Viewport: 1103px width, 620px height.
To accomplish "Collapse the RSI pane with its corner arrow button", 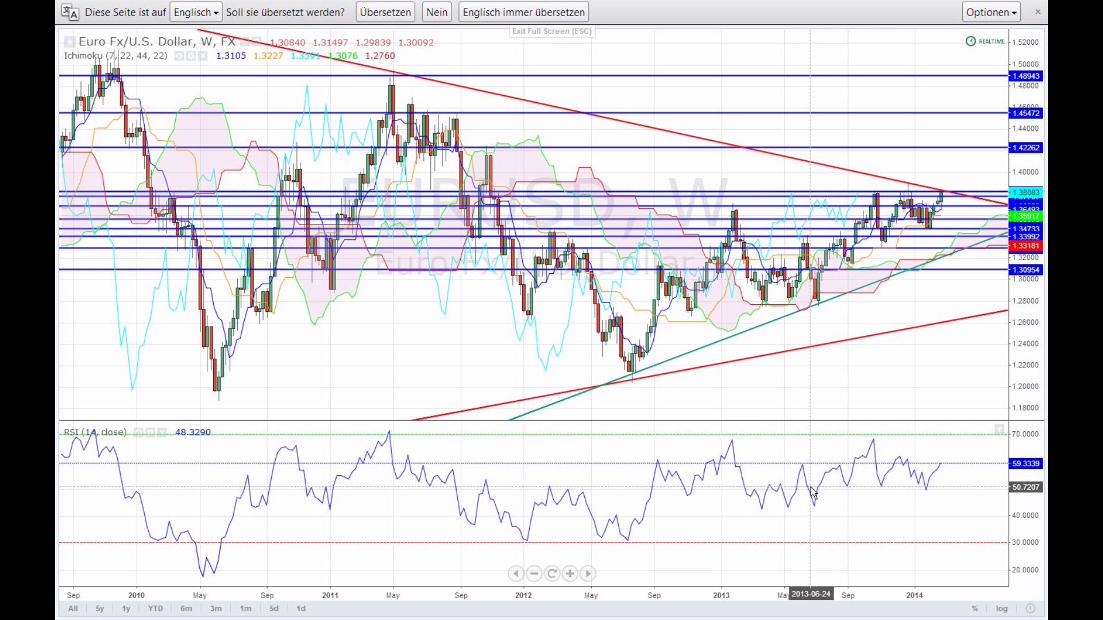I will tap(1000, 429).
